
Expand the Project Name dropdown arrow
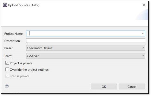click(143, 33)
